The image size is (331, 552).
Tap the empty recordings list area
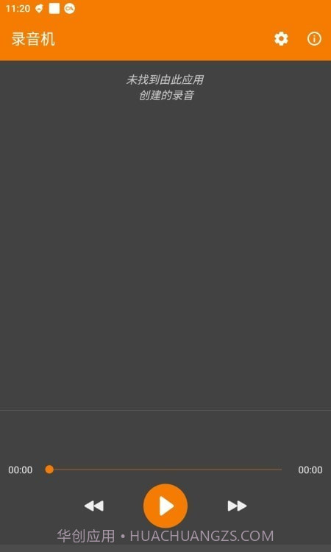(x=165, y=253)
